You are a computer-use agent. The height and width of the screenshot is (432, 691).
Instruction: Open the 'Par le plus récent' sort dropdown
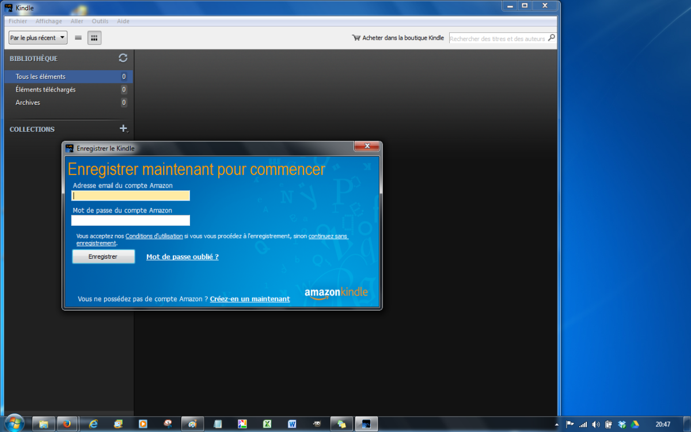[x=38, y=38]
